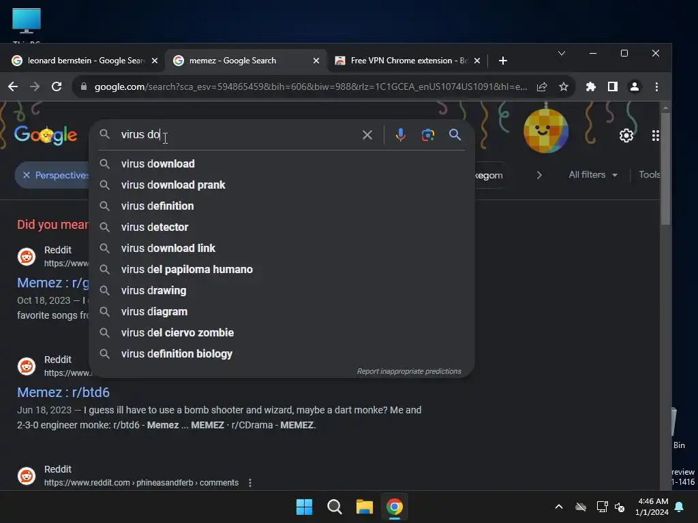Open the Extensions puzzle icon
Viewport: 698px width, 523px height.
pos(591,86)
